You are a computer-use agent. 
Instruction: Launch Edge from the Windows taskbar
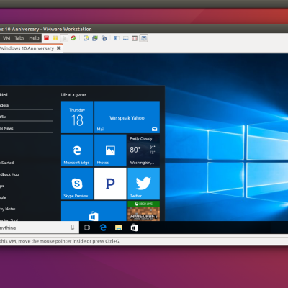(x=103, y=228)
